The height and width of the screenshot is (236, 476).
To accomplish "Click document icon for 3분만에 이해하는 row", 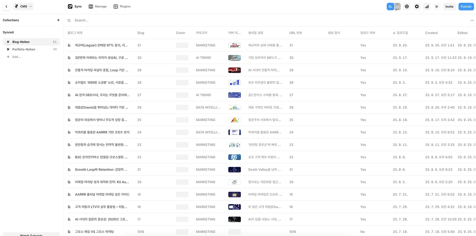I will [69, 58].
